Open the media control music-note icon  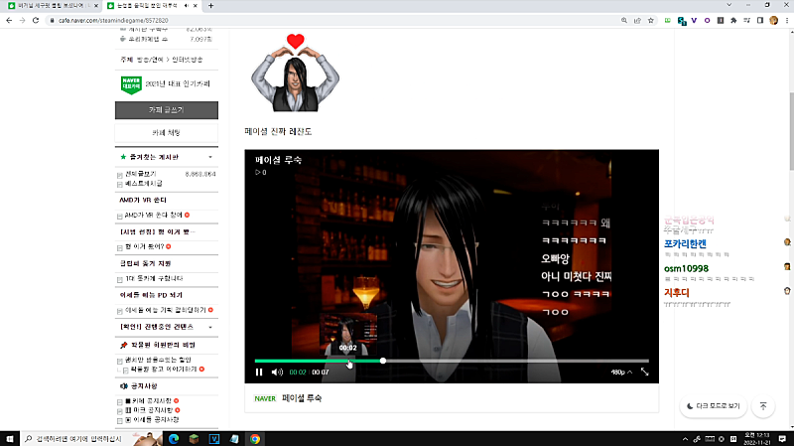click(746, 20)
